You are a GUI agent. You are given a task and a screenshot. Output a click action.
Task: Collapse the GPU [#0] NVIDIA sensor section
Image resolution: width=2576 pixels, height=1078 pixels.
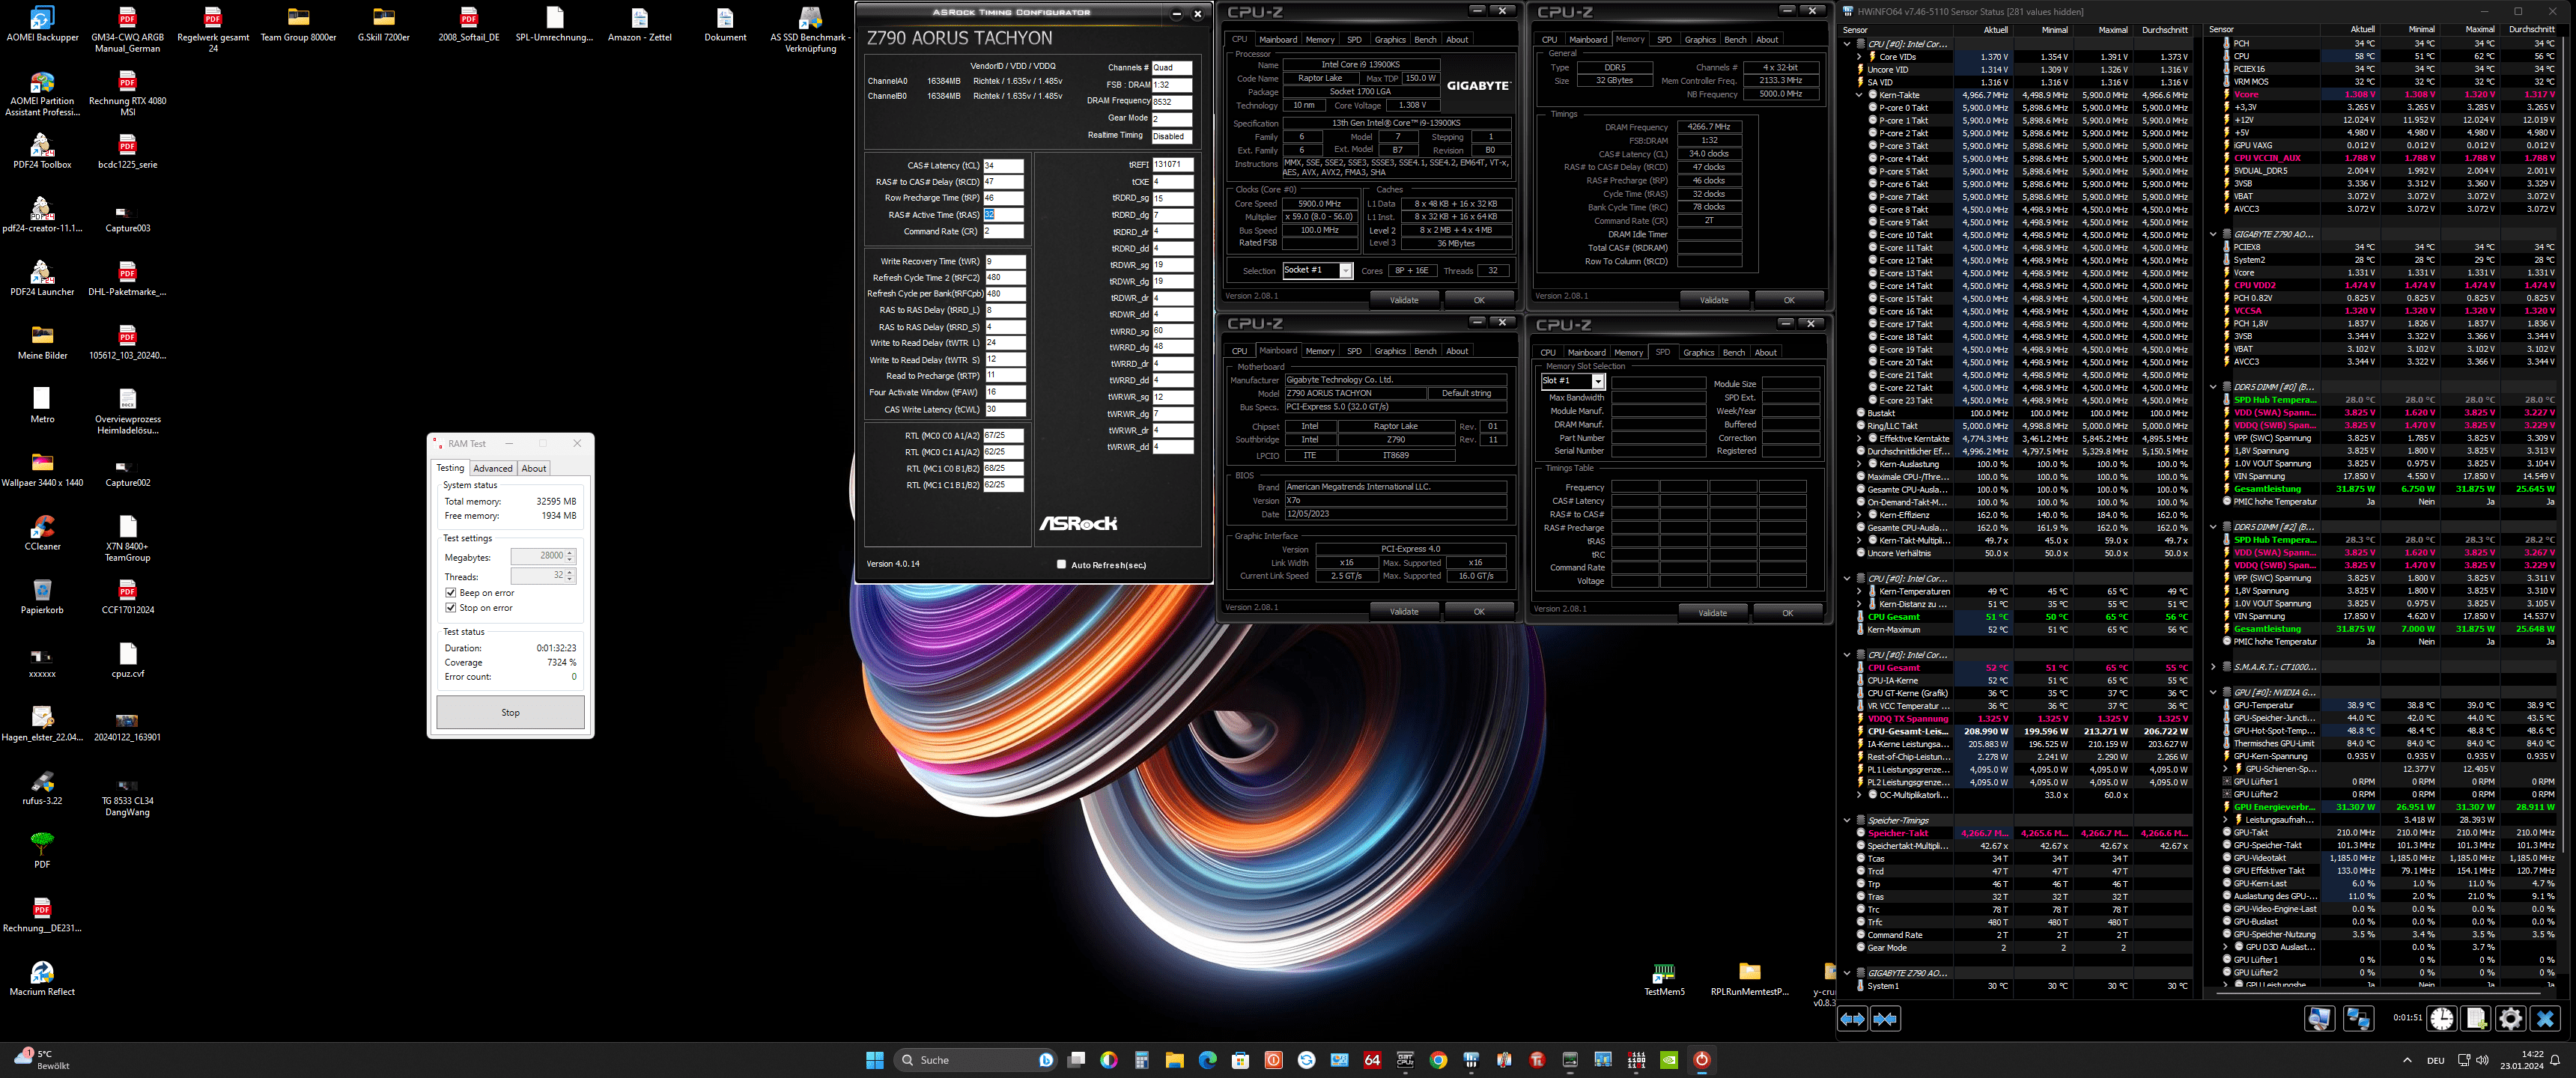click(2213, 692)
